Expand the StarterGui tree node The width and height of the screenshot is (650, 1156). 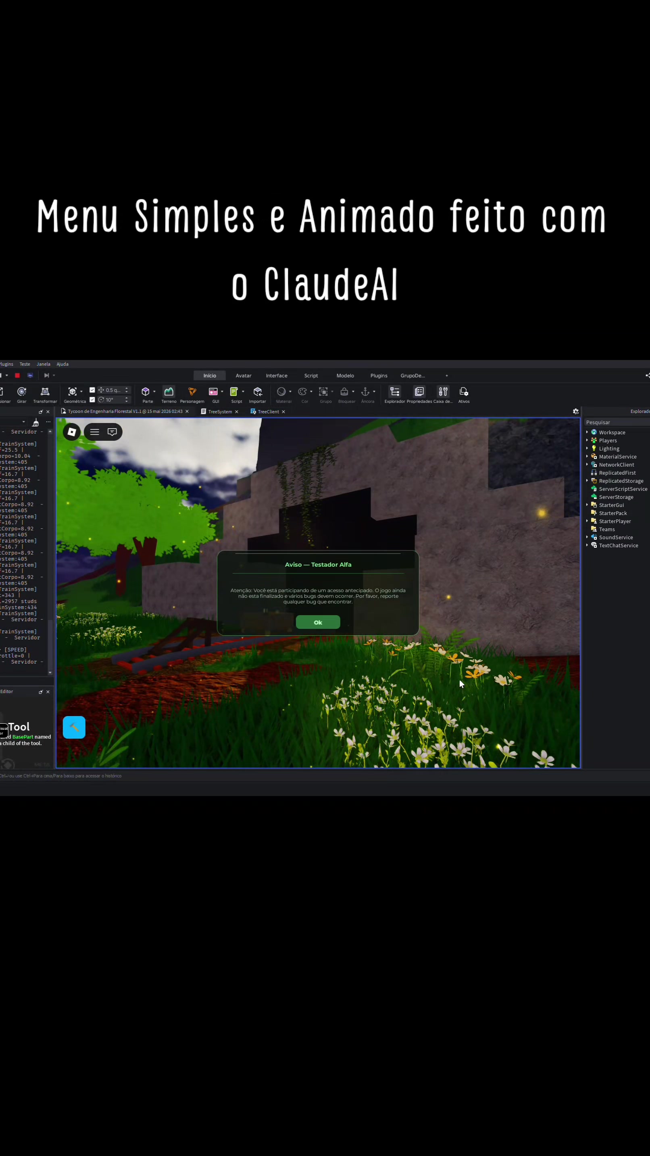(x=587, y=505)
